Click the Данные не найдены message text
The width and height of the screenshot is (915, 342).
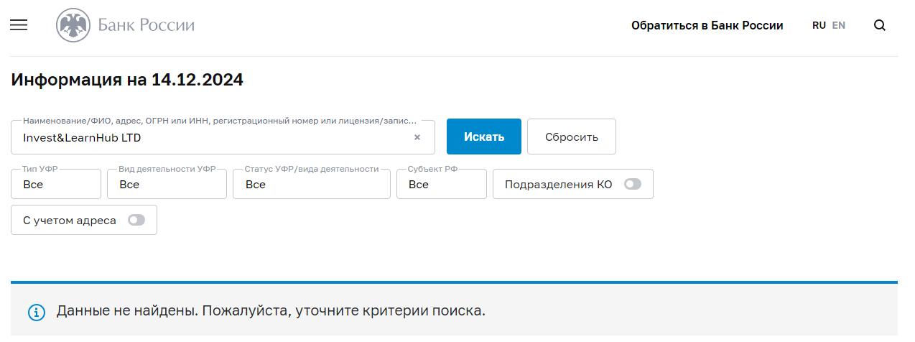pos(271,312)
